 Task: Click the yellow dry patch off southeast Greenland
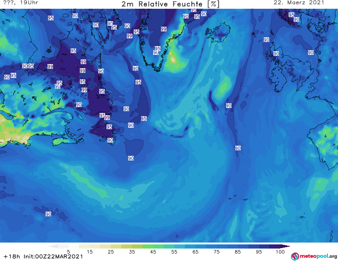coord(173,59)
